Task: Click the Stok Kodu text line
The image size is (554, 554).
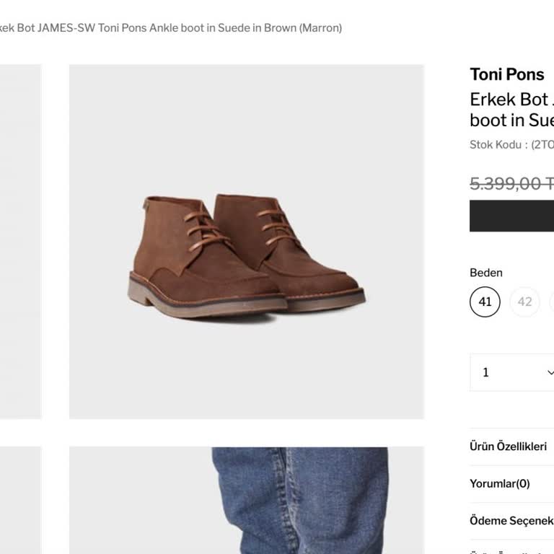Action: pyautogui.click(x=511, y=144)
